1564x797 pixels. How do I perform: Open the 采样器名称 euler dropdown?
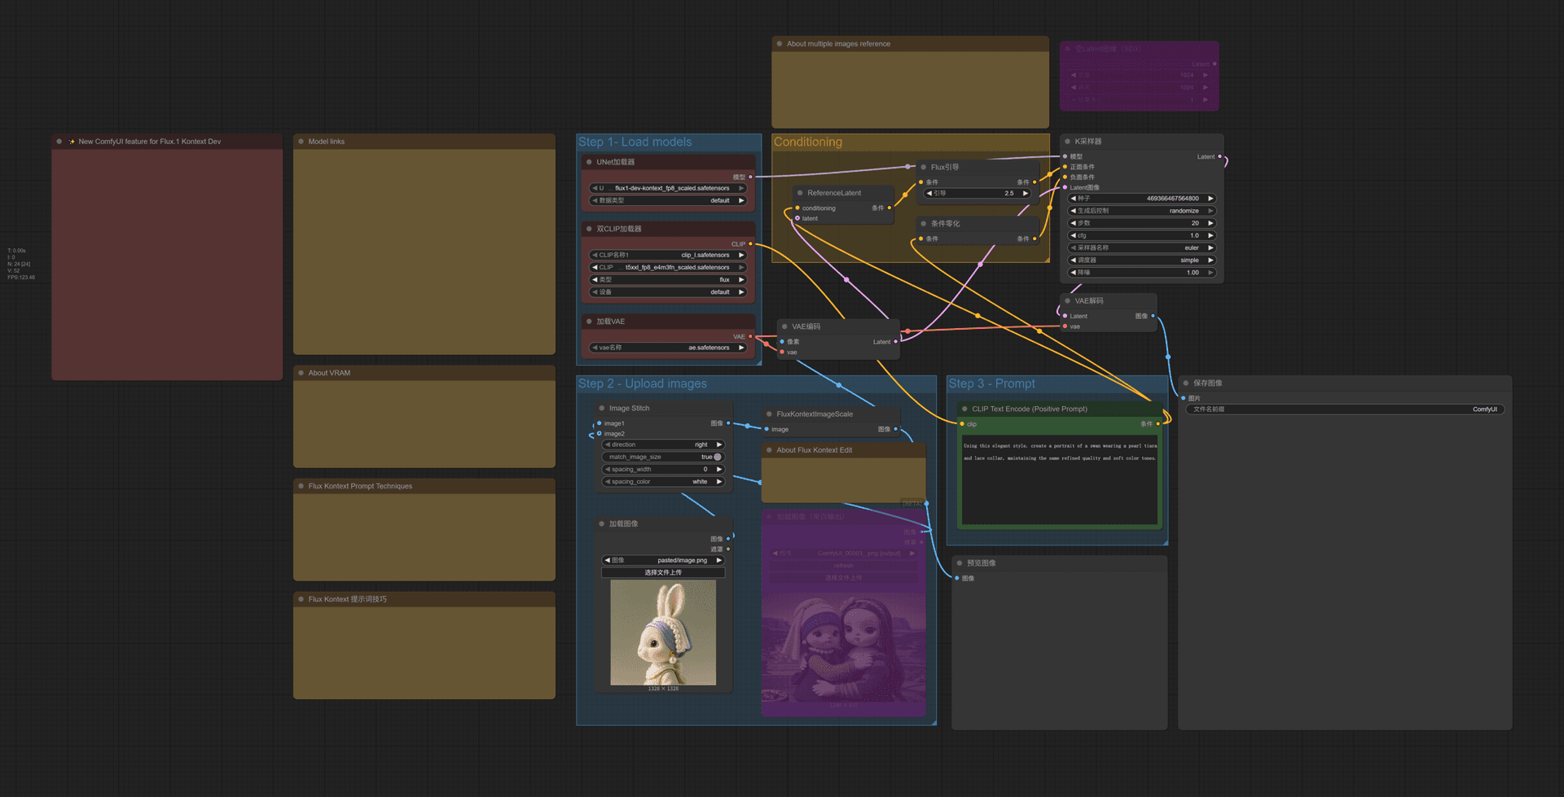tap(1142, 247)
